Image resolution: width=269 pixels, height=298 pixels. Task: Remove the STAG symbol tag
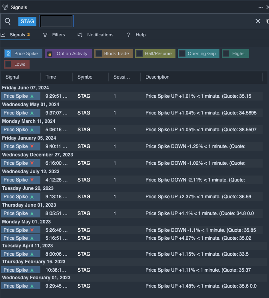(x=27, y=21)
